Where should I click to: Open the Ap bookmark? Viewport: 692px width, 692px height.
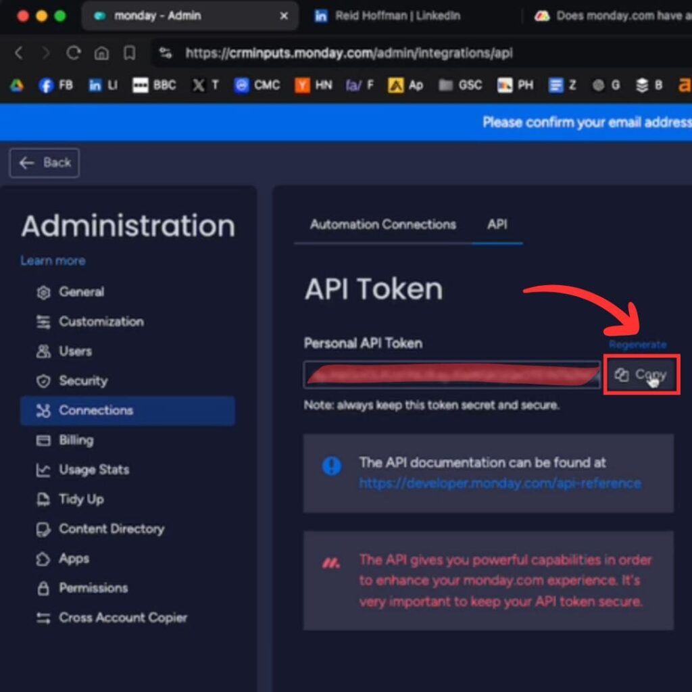point(405,85)
